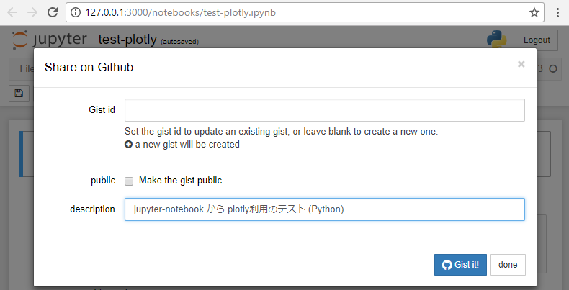Enable the Make the gist public checkbox
The height and width of the screenshot is (290, 569).
(x=129, y=181)
